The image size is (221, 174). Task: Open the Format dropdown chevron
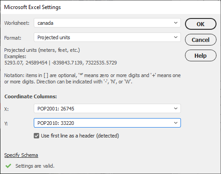point(176,37)
